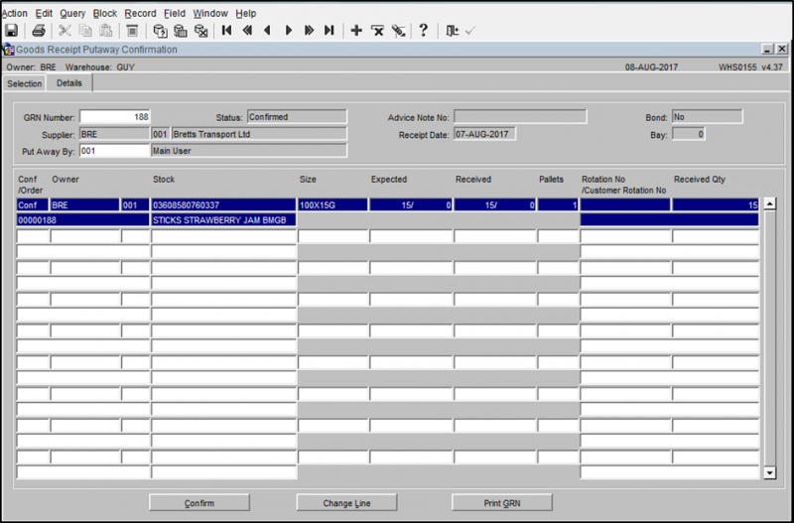Jump to the first record
The image size is (794, 523).
point(227,31)
